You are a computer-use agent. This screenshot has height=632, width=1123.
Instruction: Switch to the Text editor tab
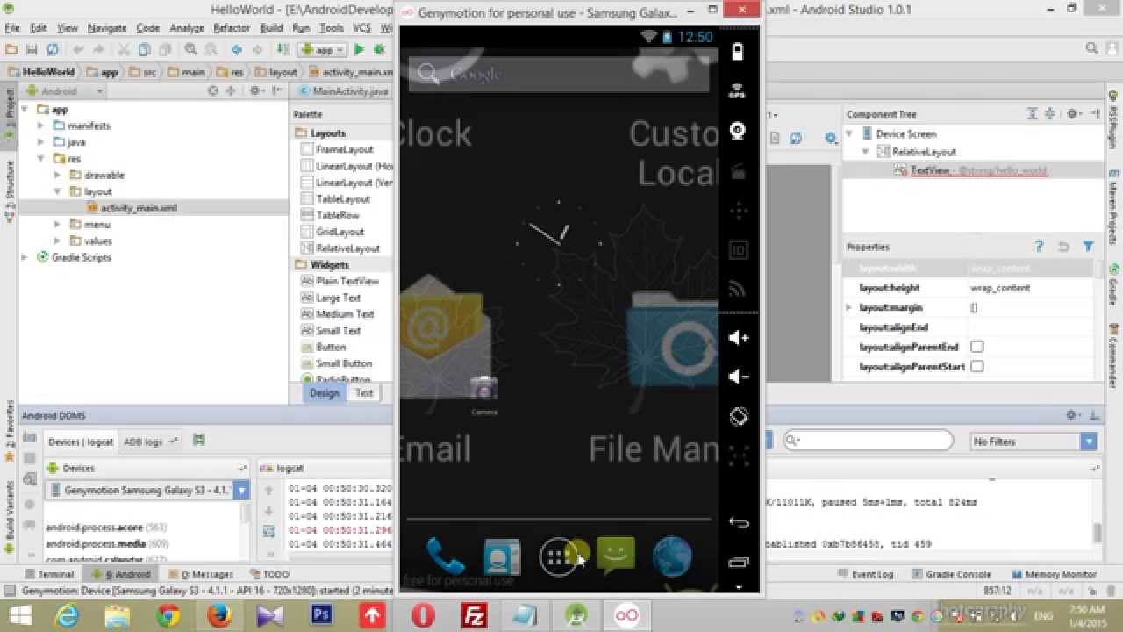pos(364,392)
